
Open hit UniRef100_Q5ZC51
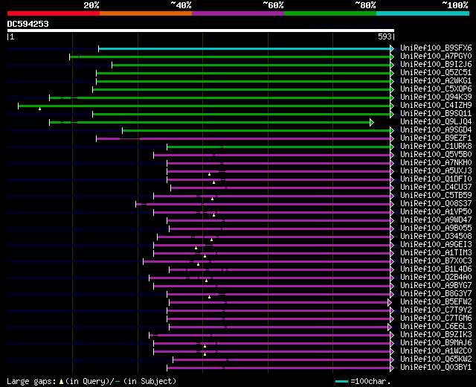pos(436,73)
